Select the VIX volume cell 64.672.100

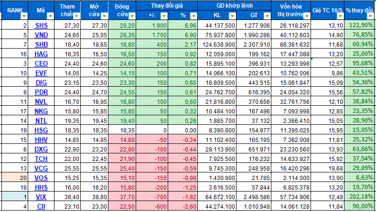pyautogui.click(x=217, y=197)
